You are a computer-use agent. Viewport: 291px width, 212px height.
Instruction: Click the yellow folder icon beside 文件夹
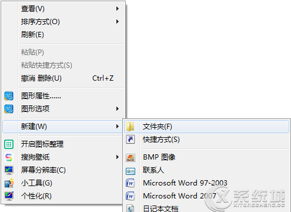[x=131, y=127]
